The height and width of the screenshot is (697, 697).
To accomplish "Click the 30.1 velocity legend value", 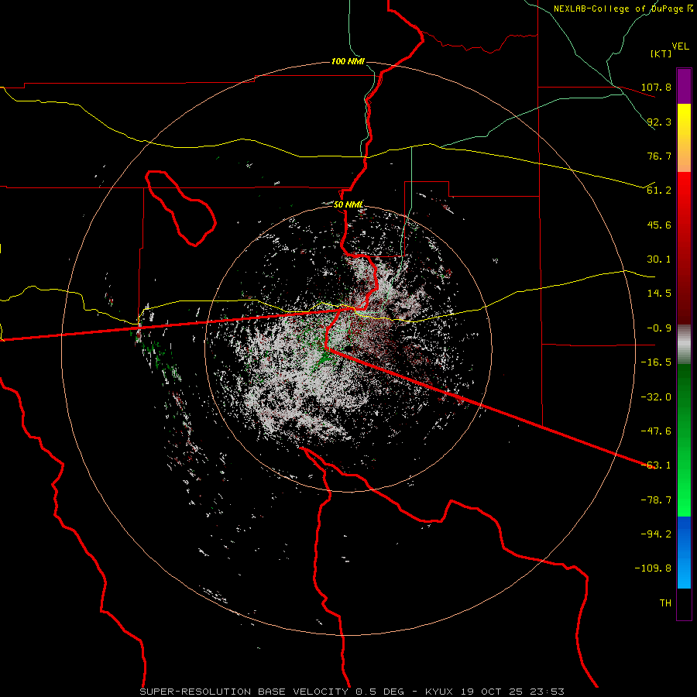I will [x=659, y=259].
